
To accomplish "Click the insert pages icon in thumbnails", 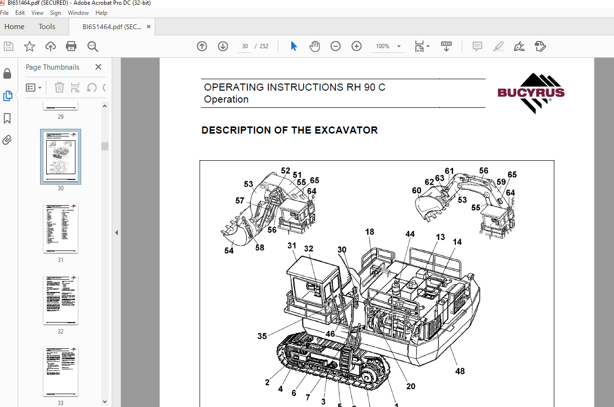I will [x=75, y=87].
